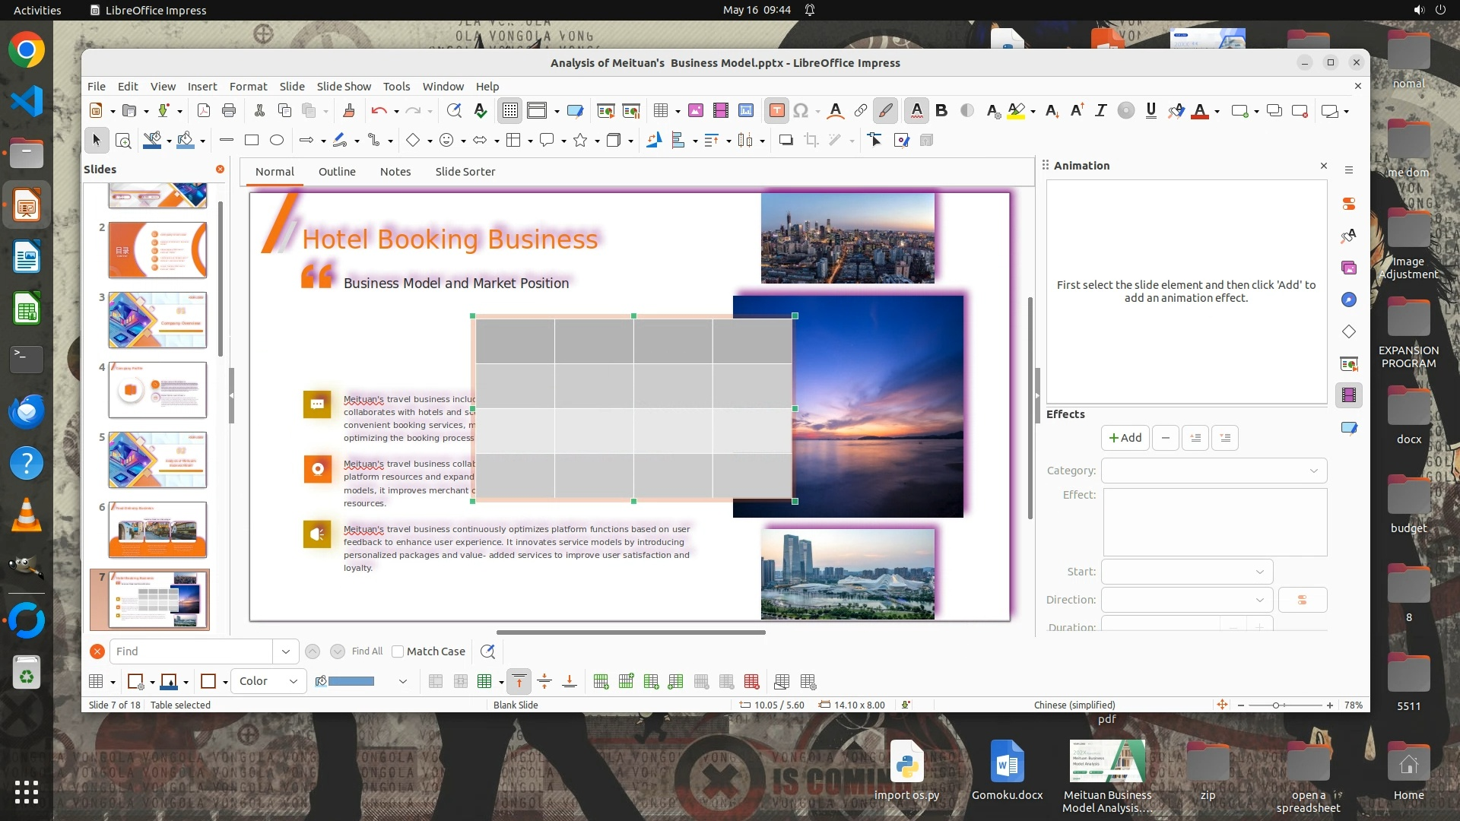This screenshot has width=1460, height=821.
Task: Expand the animation Category dropdown
Action: (x=1214, y=471)
